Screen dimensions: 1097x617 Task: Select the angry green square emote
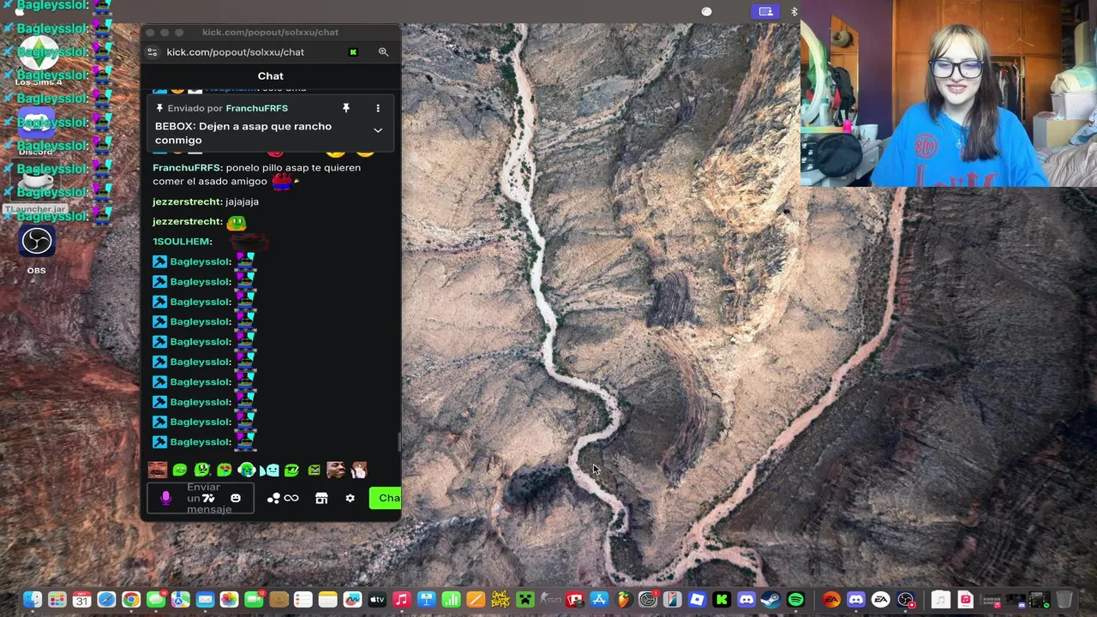tap(314, 470)
